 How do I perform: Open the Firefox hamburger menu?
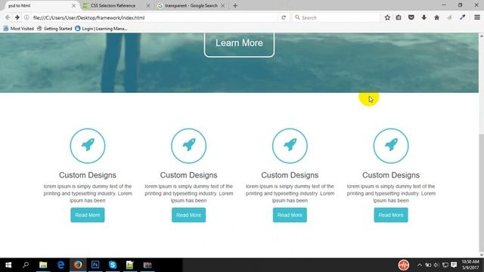(477, 17)
